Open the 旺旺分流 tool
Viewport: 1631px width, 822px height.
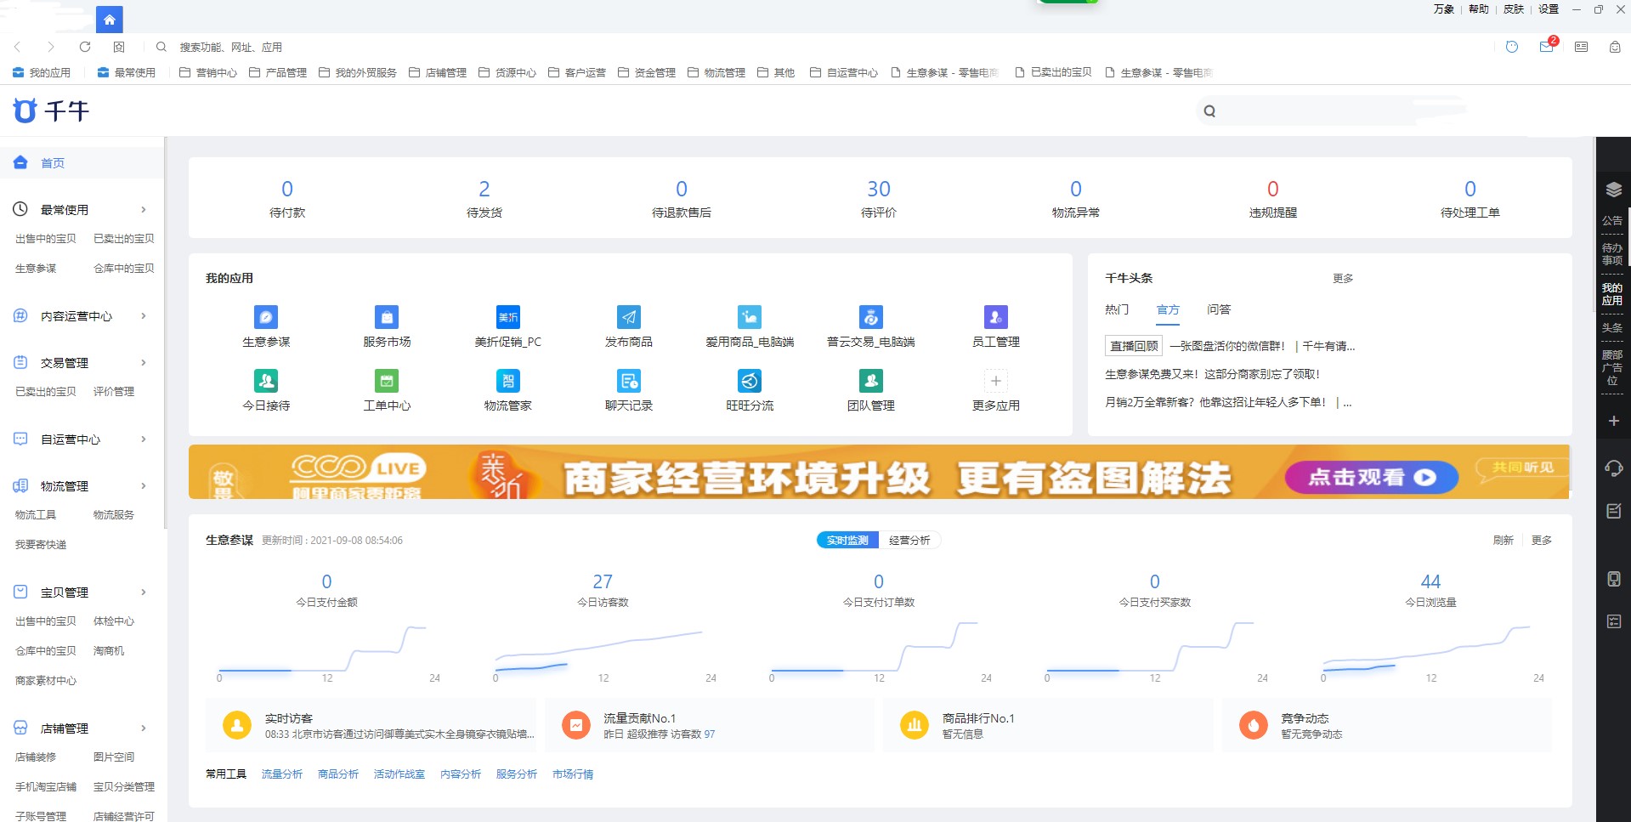pos(749,381)
